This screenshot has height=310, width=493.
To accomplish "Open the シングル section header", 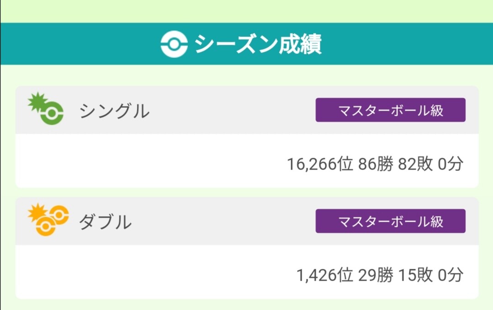I will pos(247,110).
